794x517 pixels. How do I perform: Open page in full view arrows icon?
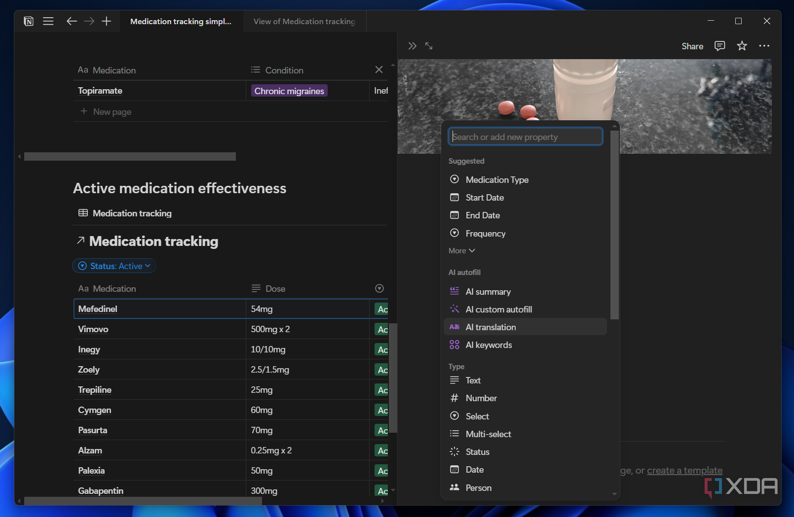click(x=429, y=46)
